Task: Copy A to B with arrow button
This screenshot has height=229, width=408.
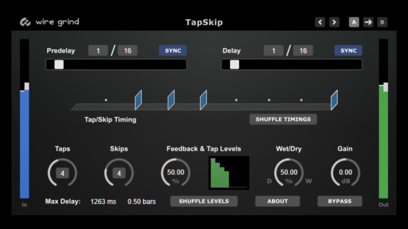Action: (x=368, y=23)
